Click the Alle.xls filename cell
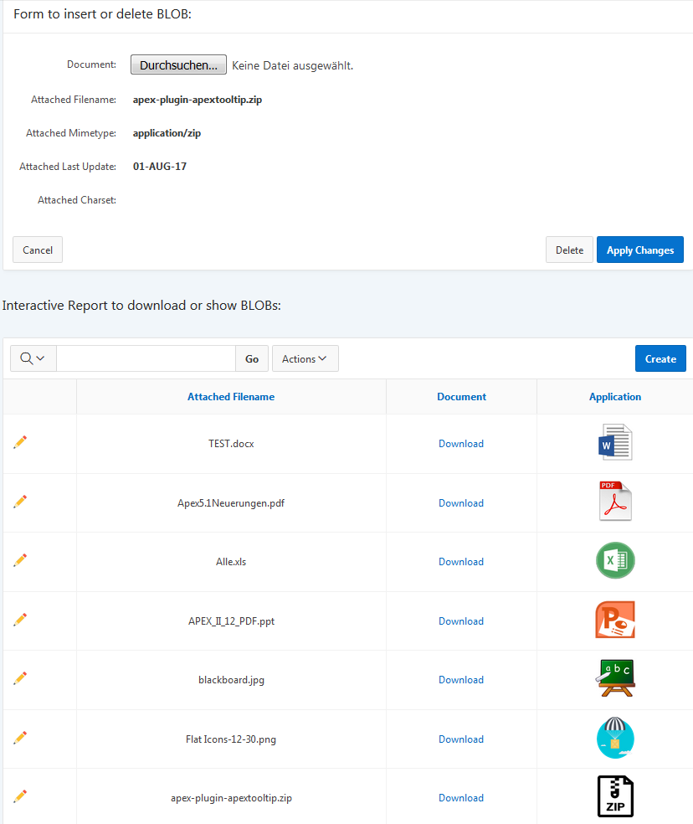The width and height of the screenshot is (693, 824). click(231, 562)
